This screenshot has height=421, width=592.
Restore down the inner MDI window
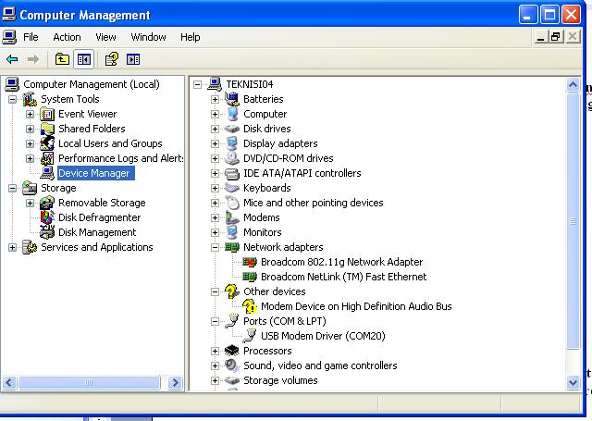pyautogui.click(x=556, y=37)
